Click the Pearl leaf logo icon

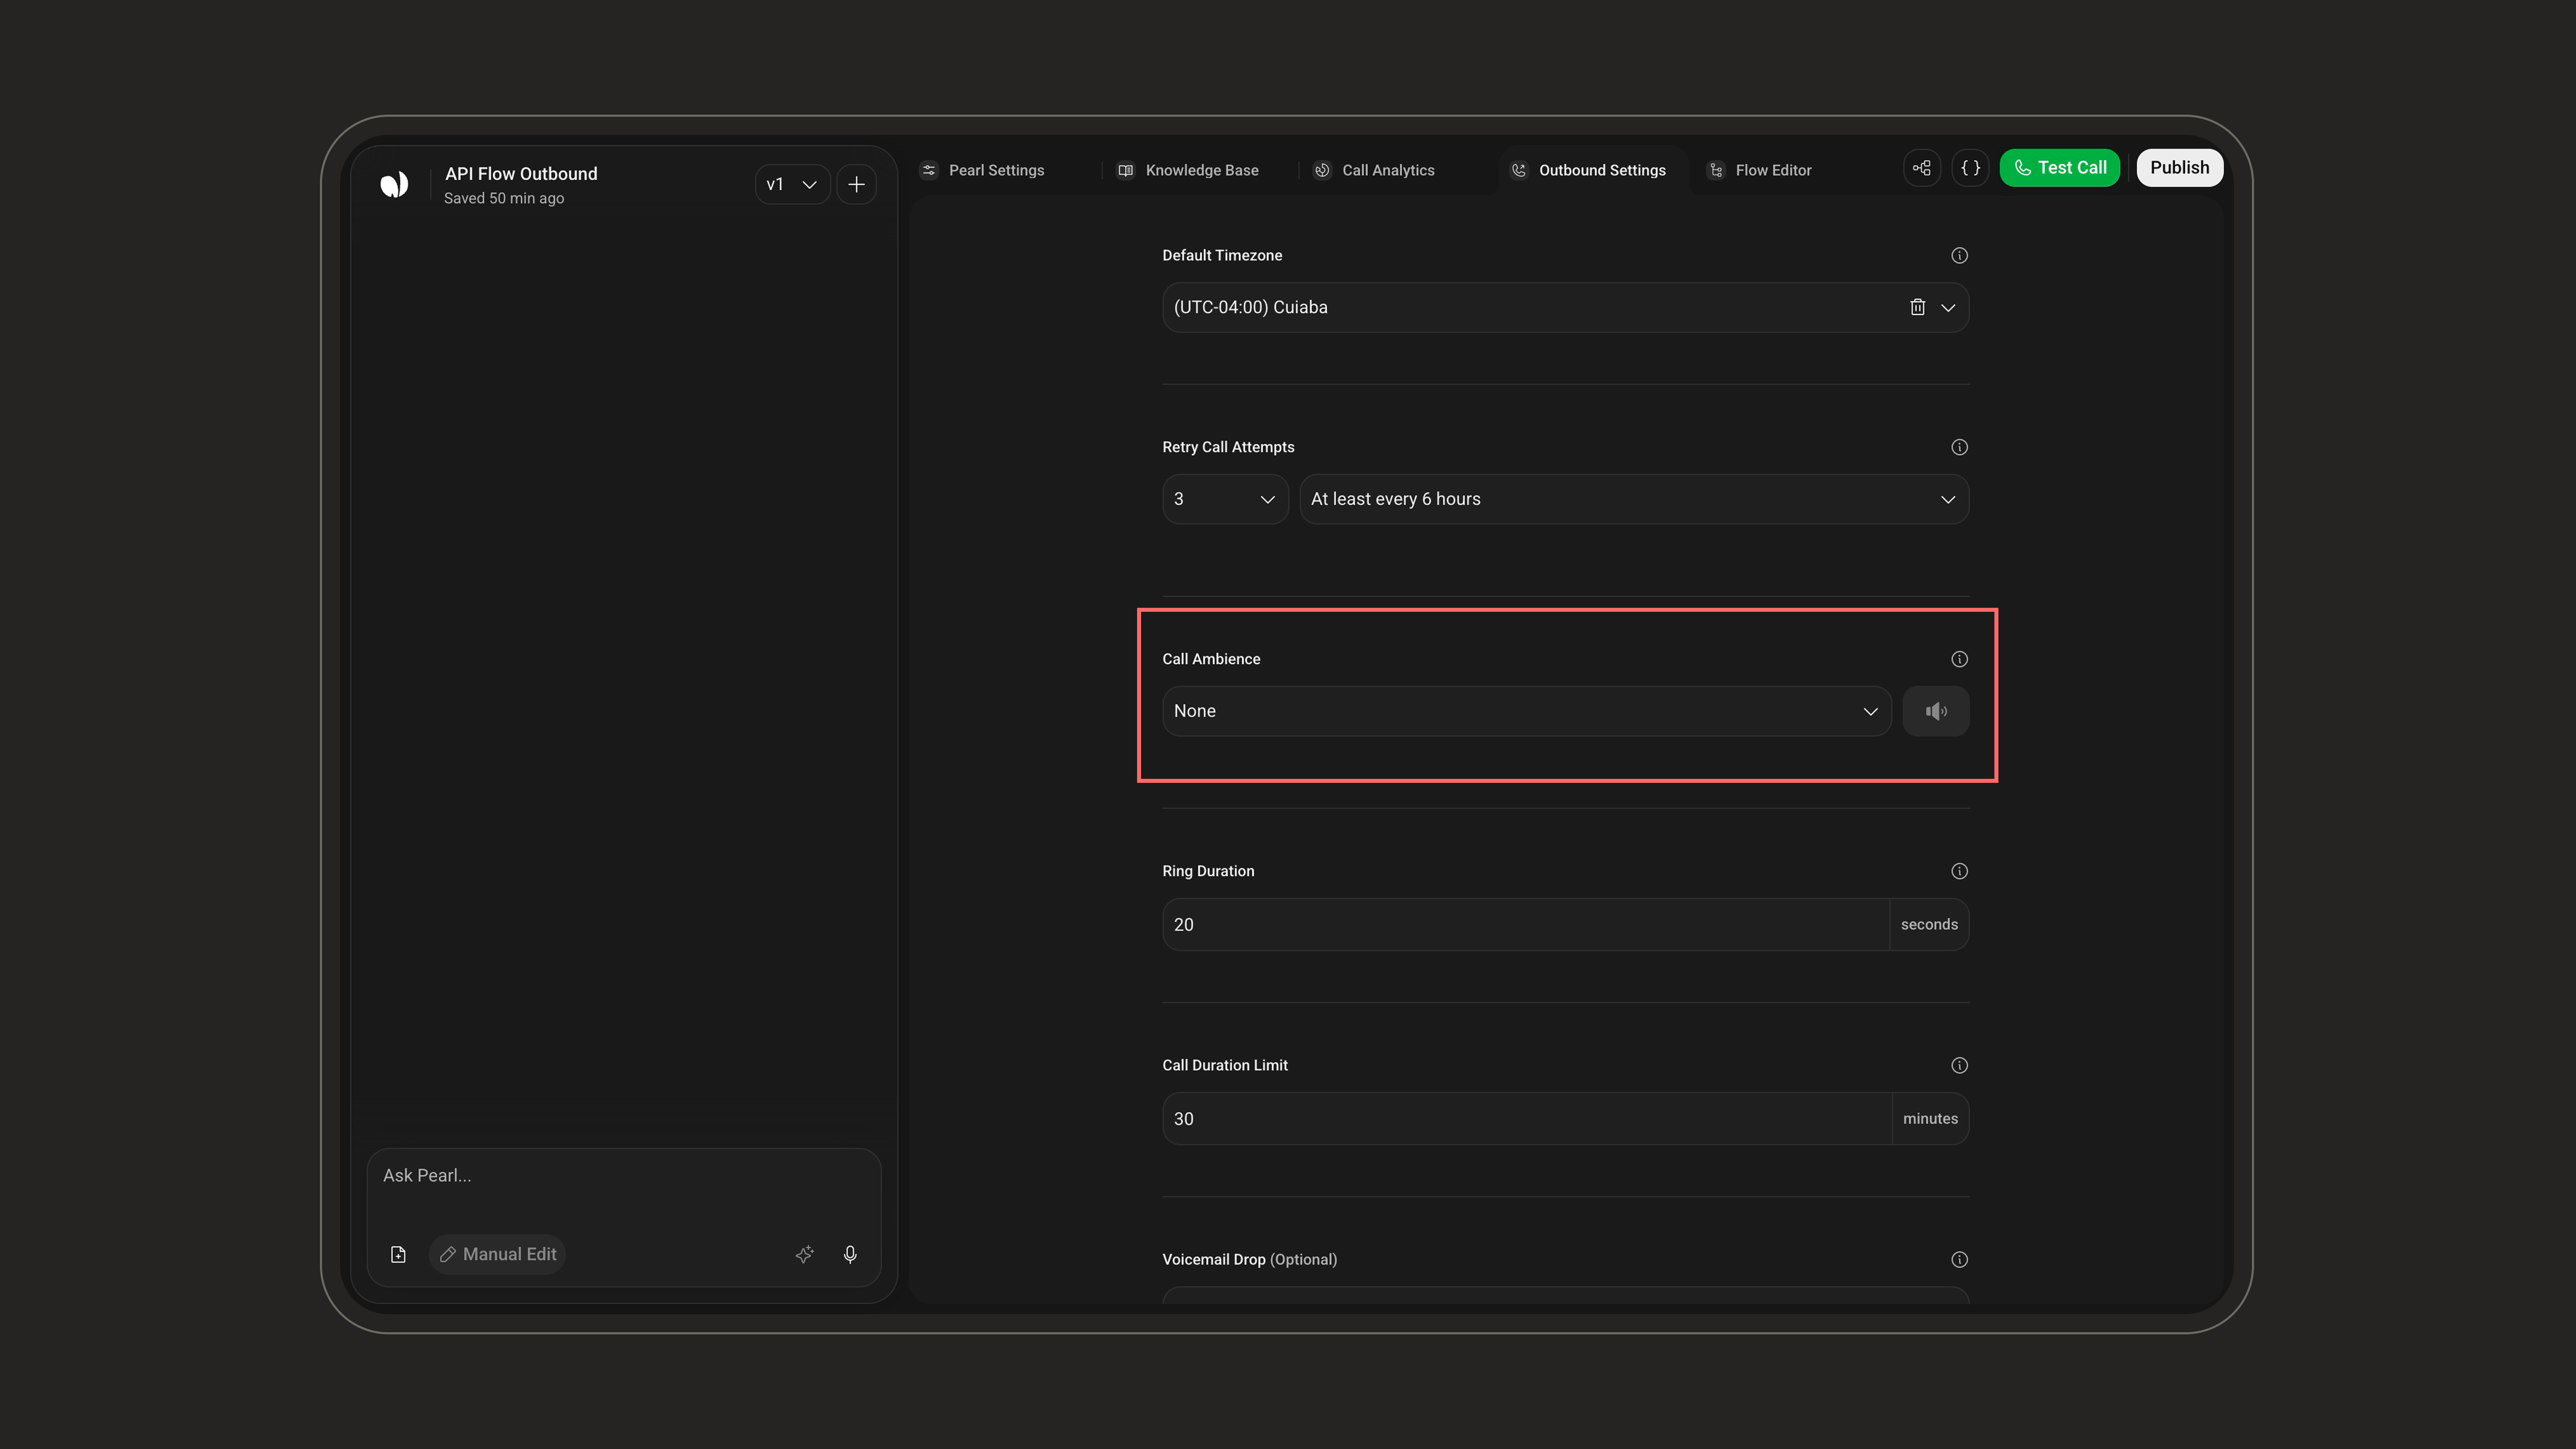click(x=394, y=184)
